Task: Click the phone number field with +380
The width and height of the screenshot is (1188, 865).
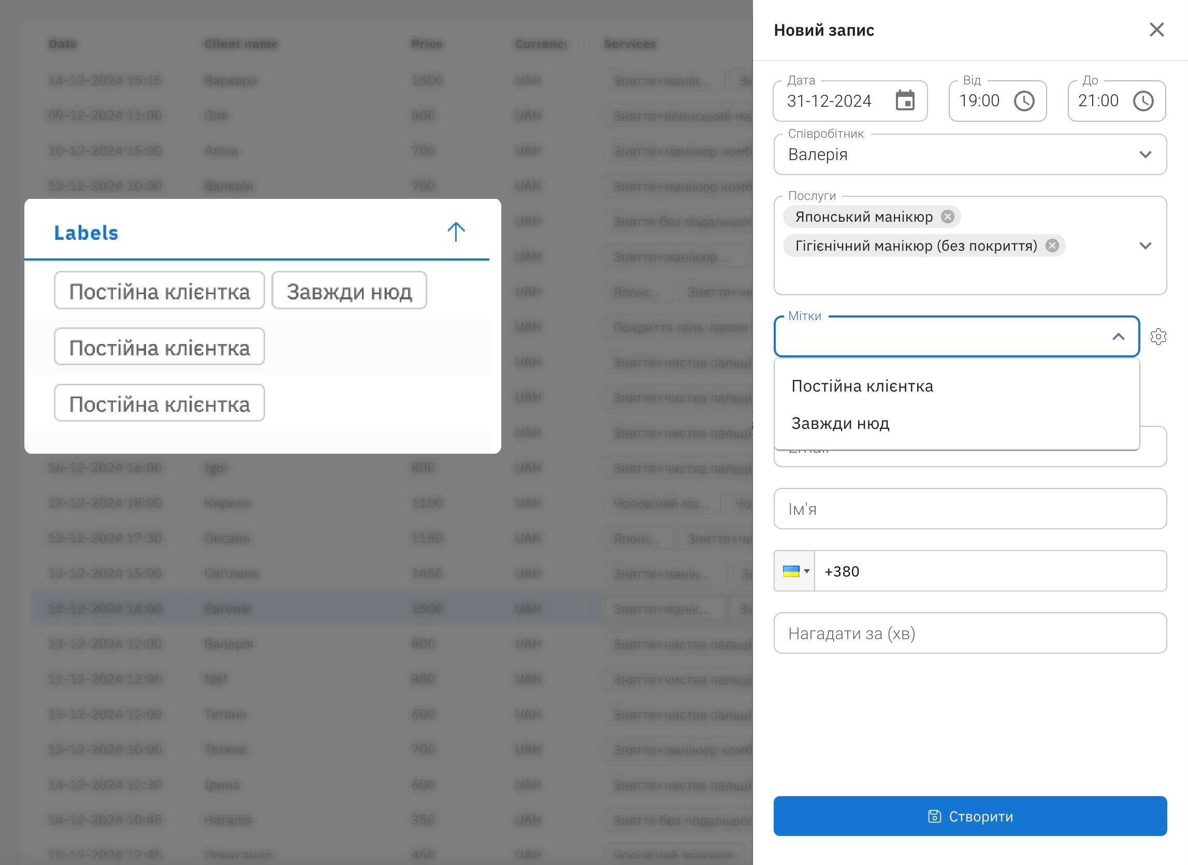Action: click(x=990, y=571)
